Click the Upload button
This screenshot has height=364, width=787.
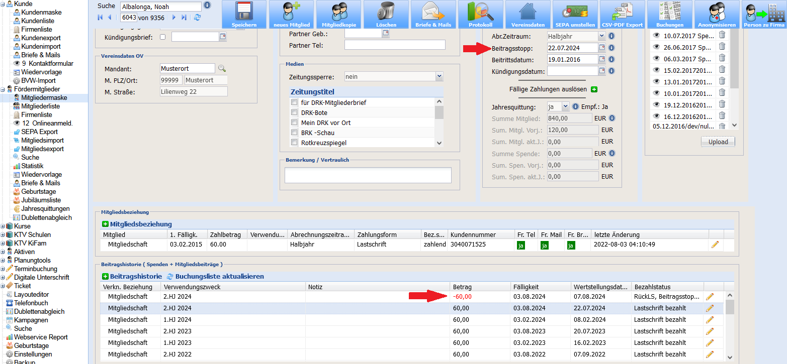coord(718,142)
